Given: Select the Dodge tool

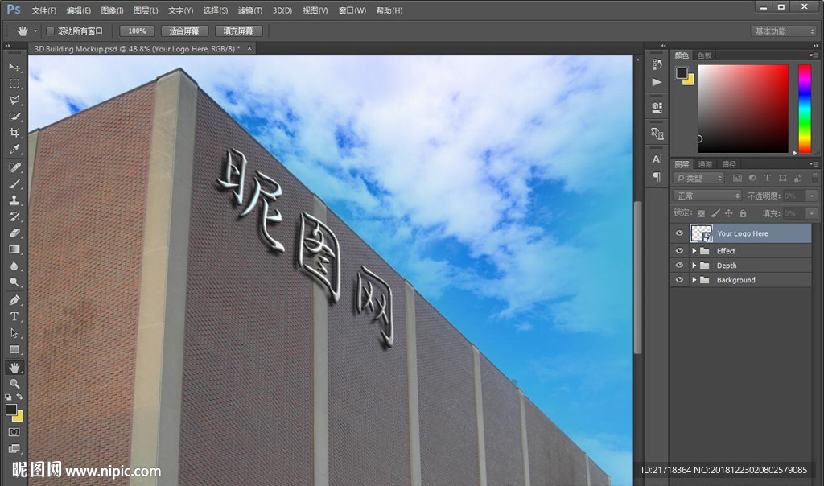Looking at the screenshot, I should [x=14, y=282].
